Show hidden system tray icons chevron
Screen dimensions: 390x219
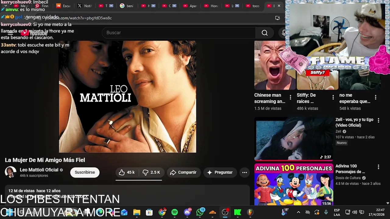coord(298,212)
